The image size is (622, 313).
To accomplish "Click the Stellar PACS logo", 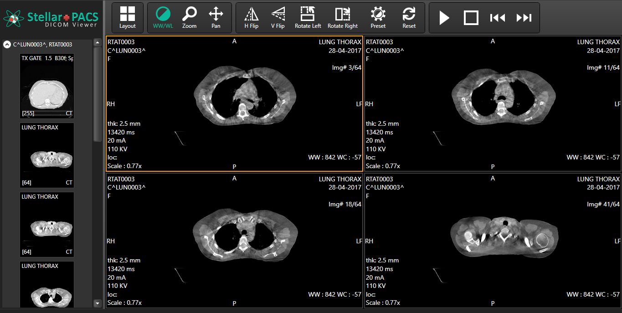I will coord(51,19).
